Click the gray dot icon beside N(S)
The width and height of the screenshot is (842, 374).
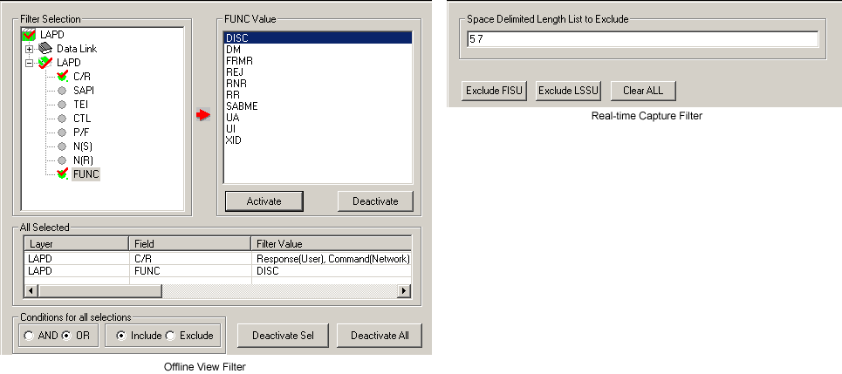(62, 146)
